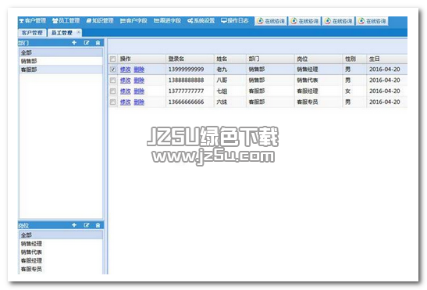Image resolution: width=427 pixels, height=290 pixels.
Task: Click 修改 for employee 13777777777
Action: pos(126,91)
